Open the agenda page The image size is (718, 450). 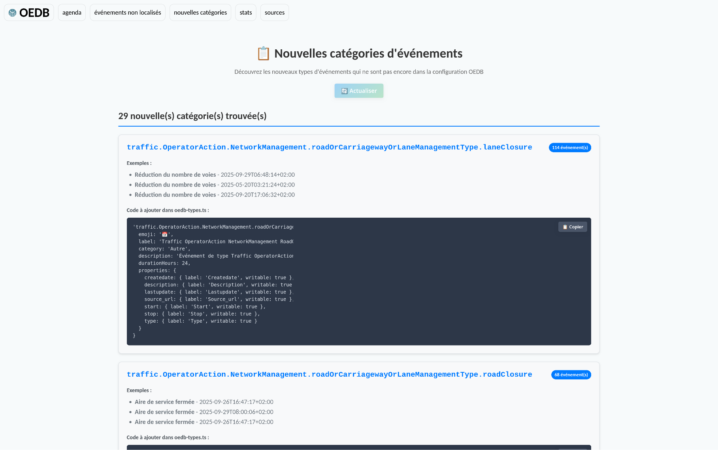pyautogui.click(x=72, y=13)
